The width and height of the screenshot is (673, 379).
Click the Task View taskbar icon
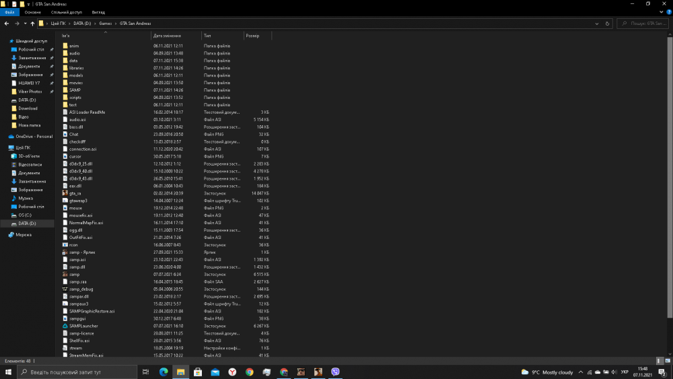pyautogui.click(x=146, y=372)
